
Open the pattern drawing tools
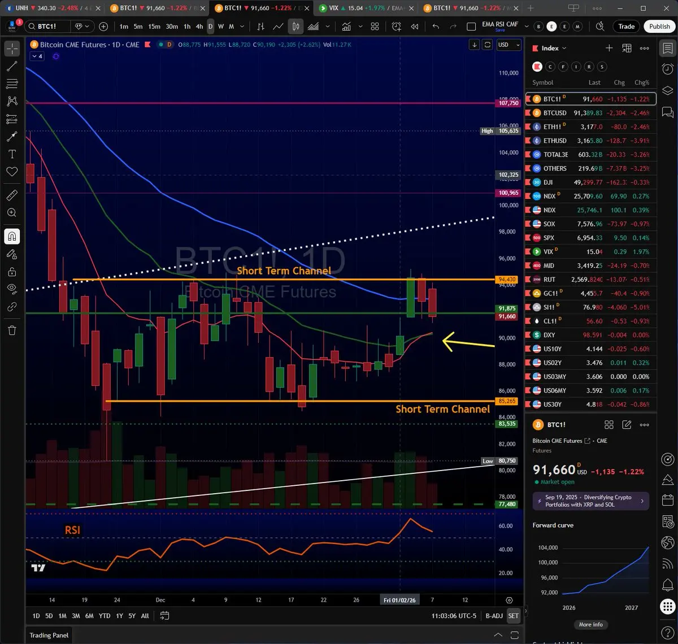point(12,102)
